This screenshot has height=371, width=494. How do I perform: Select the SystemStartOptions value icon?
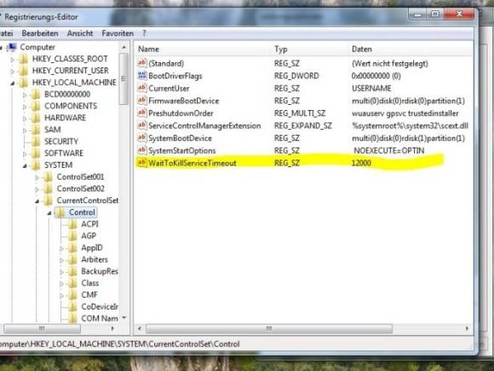pyautogui.click(x=141, y=150)
